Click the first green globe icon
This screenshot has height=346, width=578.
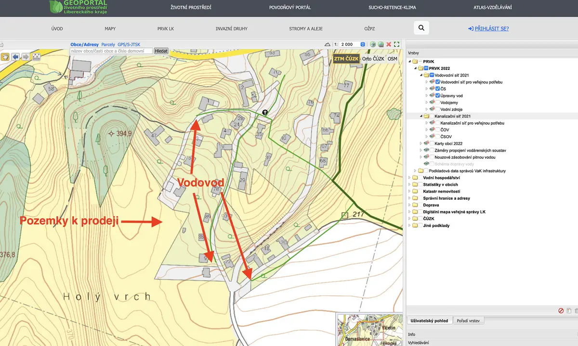[x=373, y=44]
